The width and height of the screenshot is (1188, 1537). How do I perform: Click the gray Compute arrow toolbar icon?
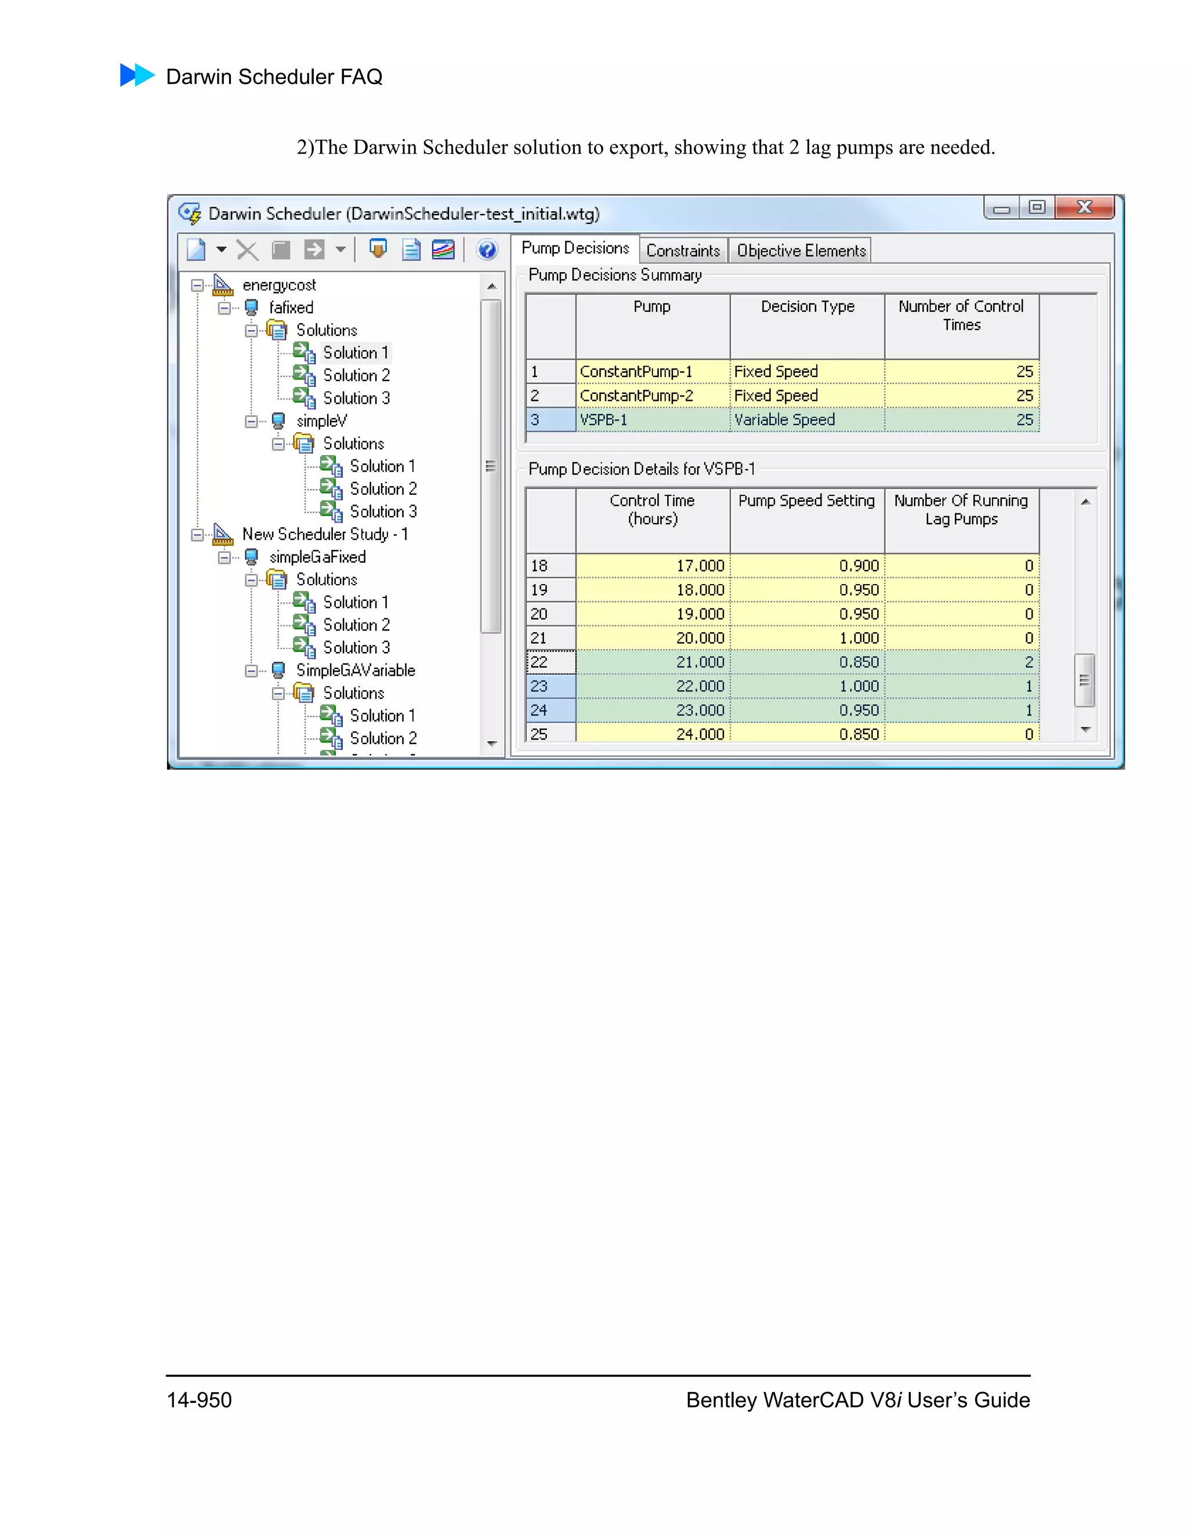[314, 249]
